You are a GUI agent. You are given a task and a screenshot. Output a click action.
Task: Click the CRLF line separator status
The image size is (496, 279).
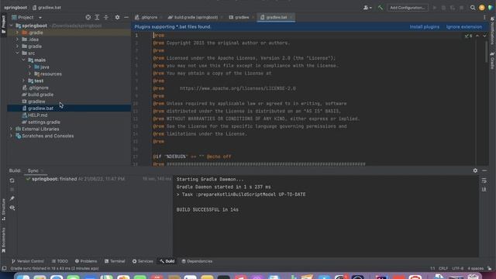(x=443, y=268)
